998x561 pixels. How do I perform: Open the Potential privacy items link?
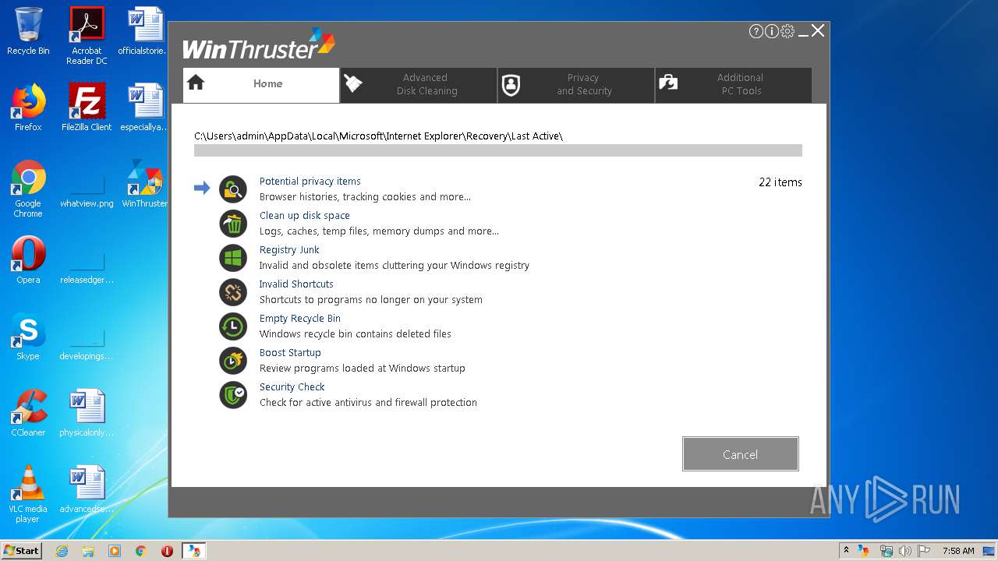click(x=310, y=181)
